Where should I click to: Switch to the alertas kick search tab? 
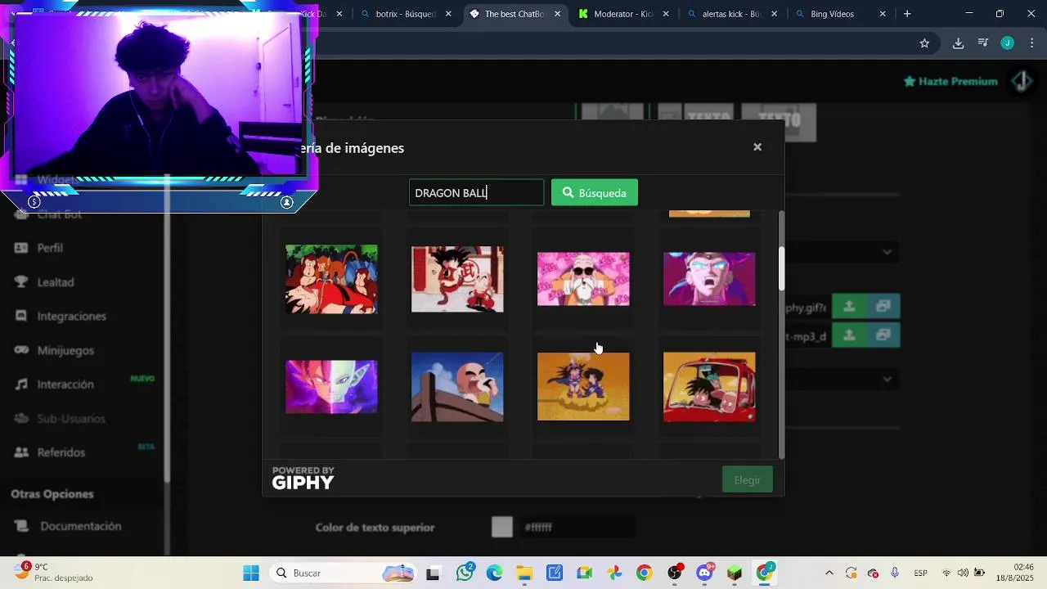731,14
